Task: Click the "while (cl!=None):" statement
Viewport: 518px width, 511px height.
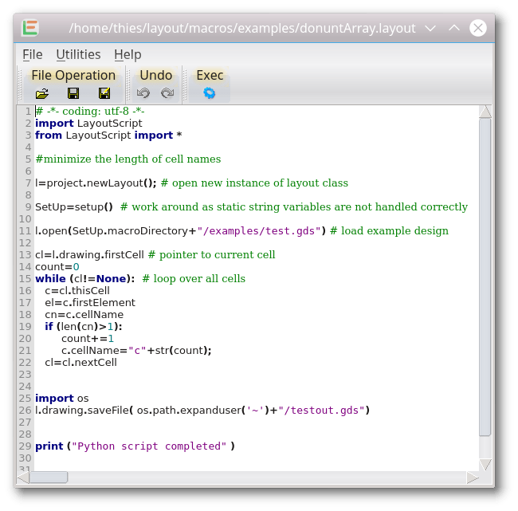Action: pos(85,279)
